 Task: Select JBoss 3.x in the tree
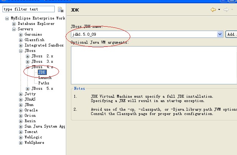click(x=43, y=62)
